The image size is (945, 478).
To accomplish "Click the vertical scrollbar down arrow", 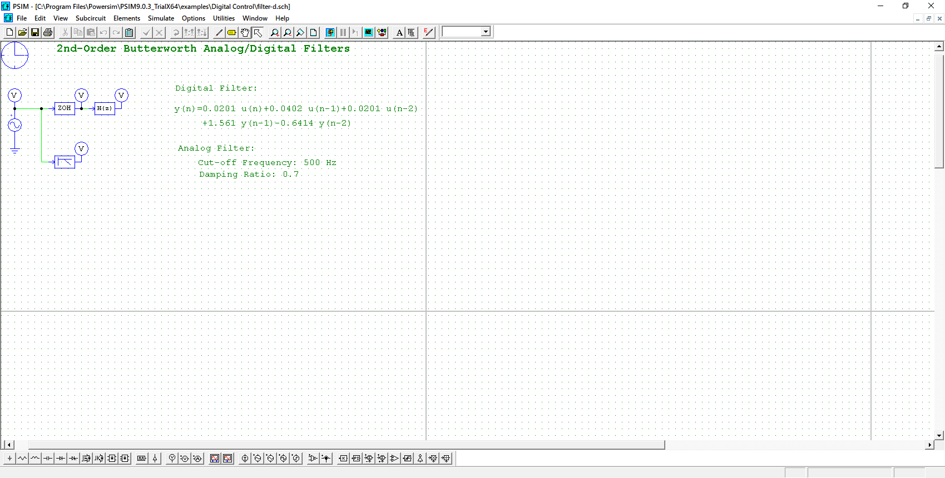I will [x=939, y=436].
